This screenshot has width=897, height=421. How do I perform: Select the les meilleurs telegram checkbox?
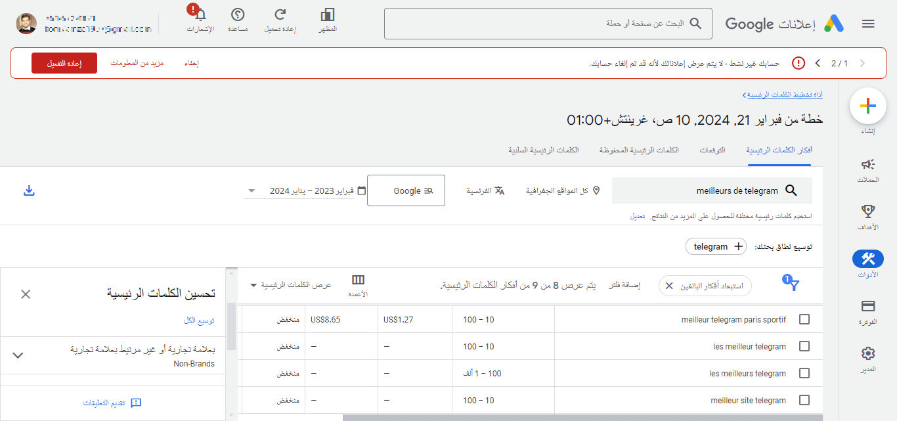804,373
